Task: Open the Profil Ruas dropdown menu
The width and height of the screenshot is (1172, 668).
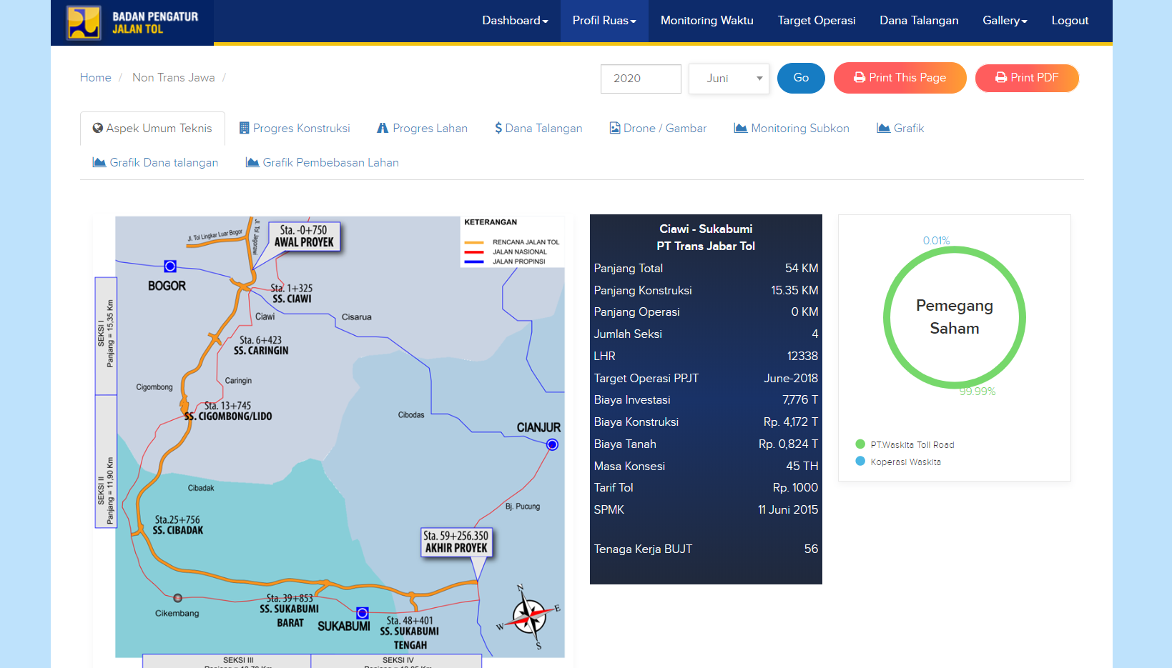Action: [604, 21]
